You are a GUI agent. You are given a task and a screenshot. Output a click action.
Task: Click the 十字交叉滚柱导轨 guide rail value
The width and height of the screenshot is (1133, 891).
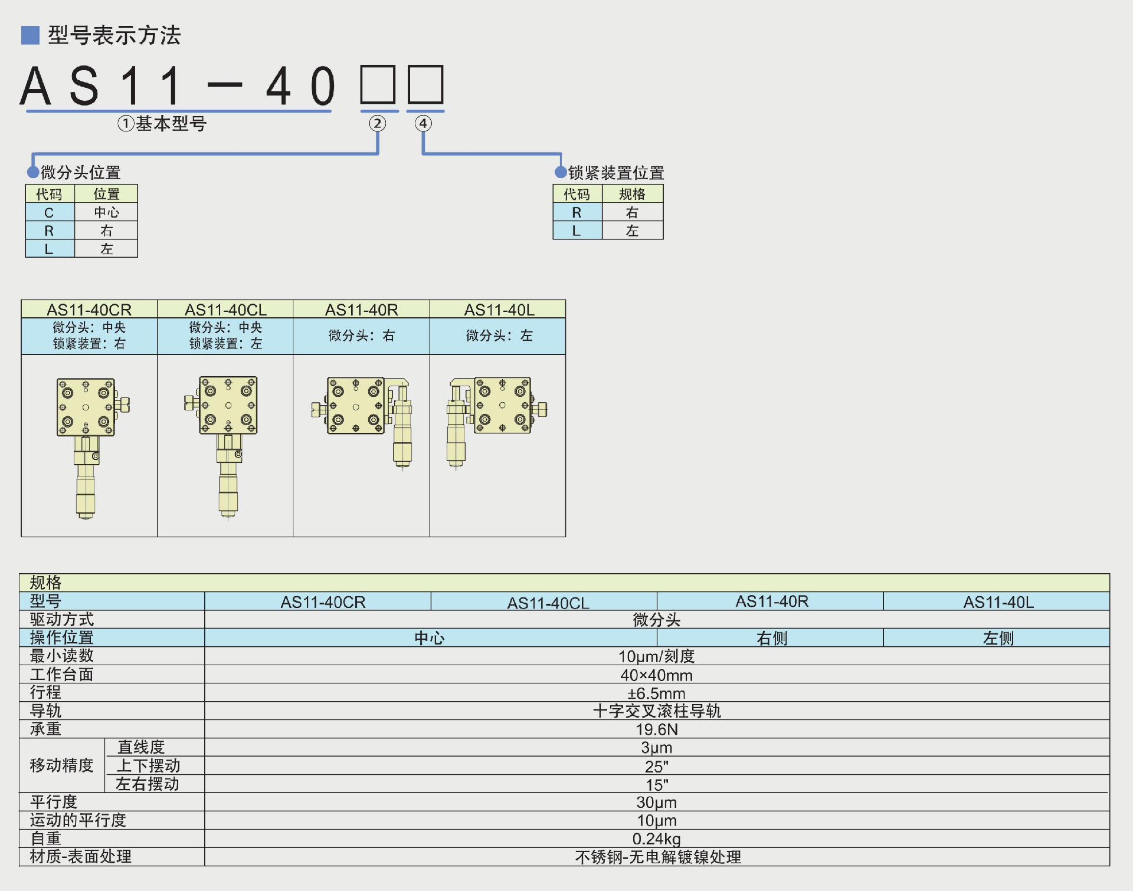pos(656,711)
